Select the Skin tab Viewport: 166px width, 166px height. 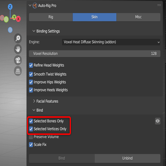click(x=94, y=17)
